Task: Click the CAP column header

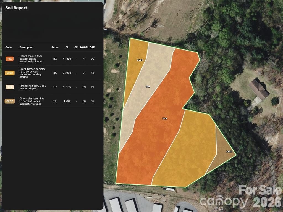Action: click(92, 47)
